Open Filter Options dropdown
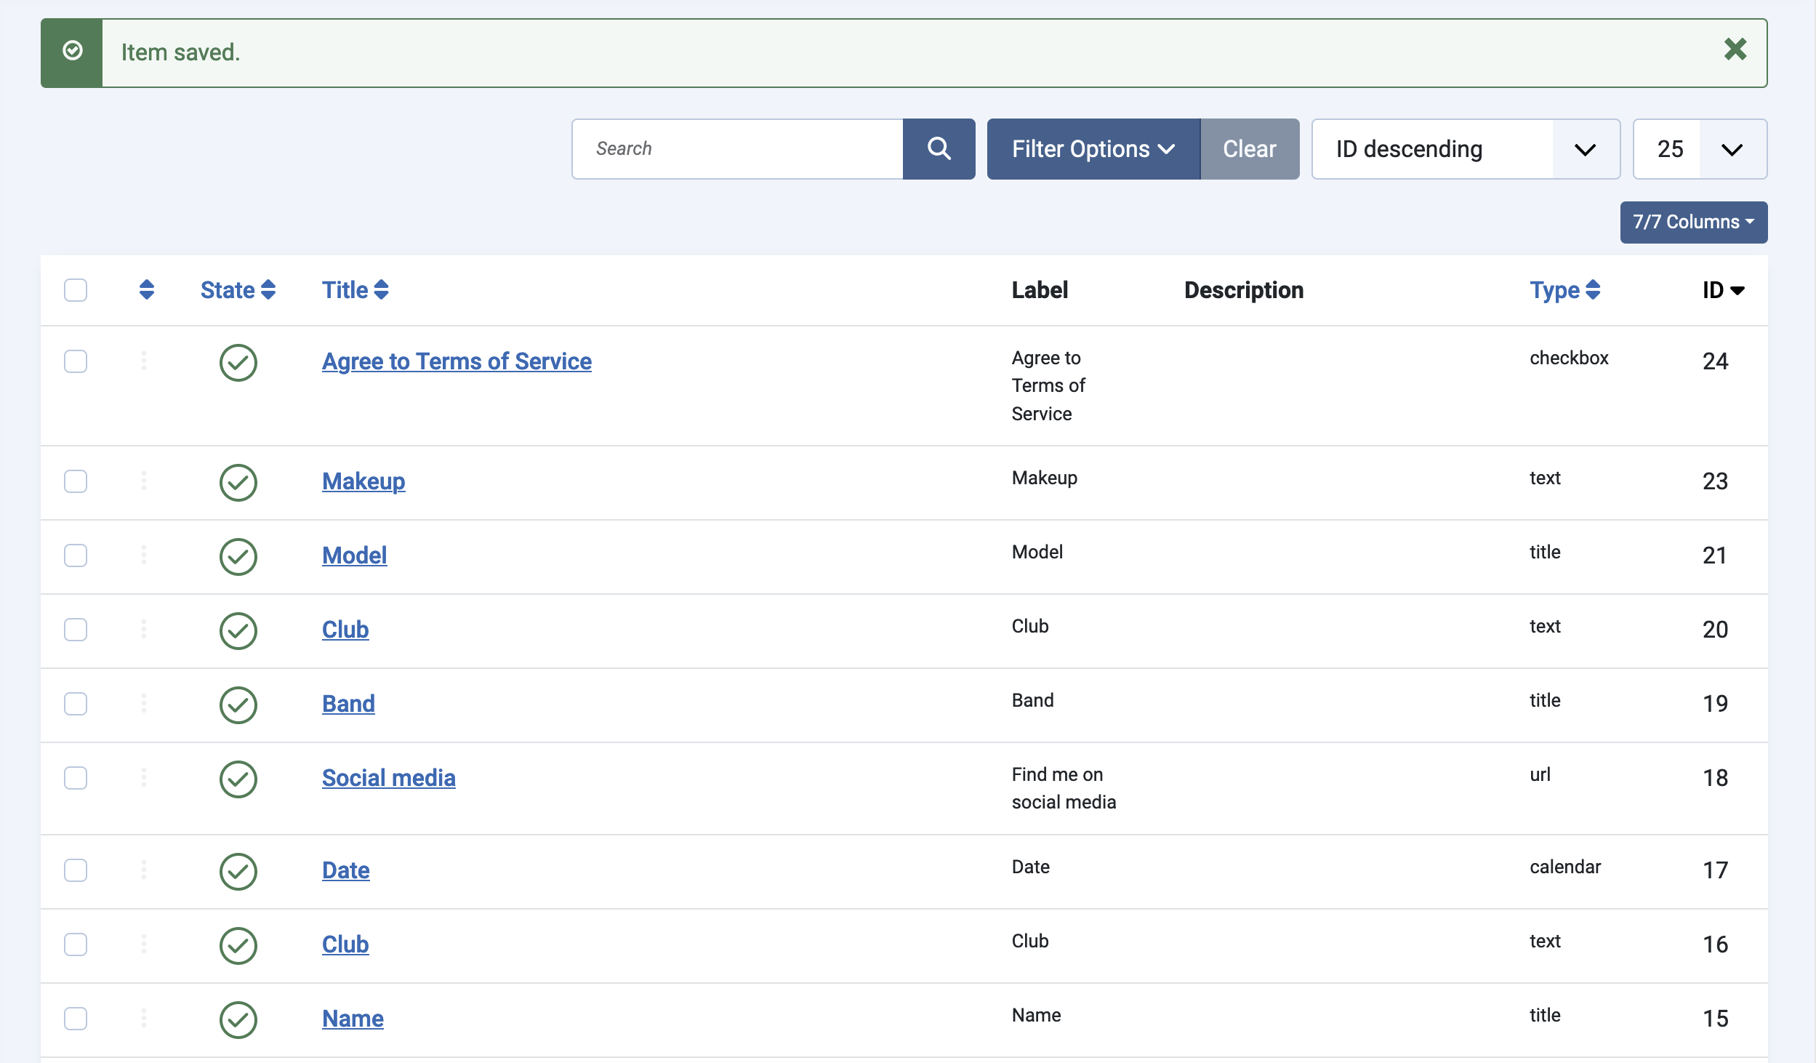Image resolution: width=1816 pixels, height=1063 pixels. [x=1093, y=149]
